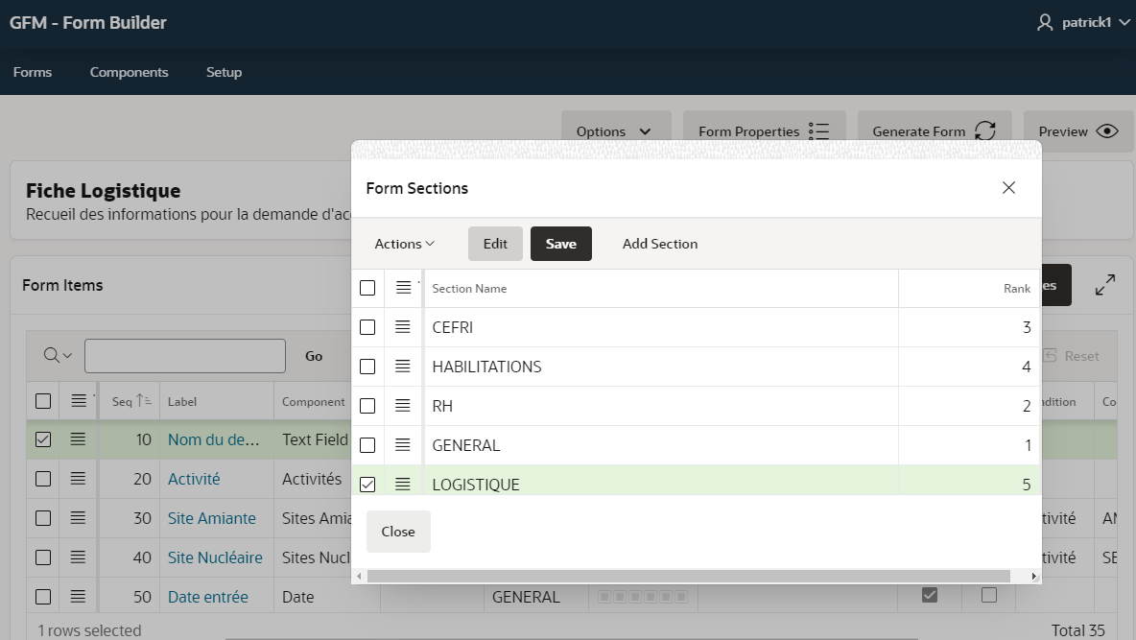
Task: Open Form Properties using its list icon
Action: pyautogui.click(x=820, y=130)
